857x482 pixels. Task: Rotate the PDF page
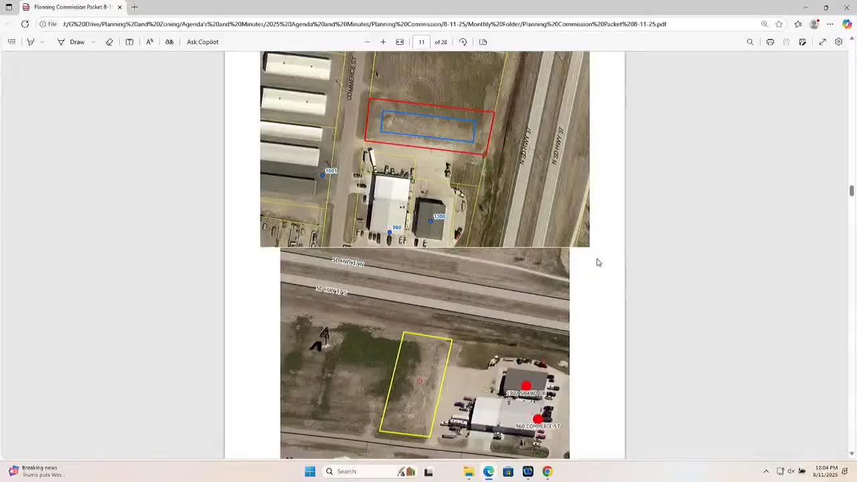point(463,42)
